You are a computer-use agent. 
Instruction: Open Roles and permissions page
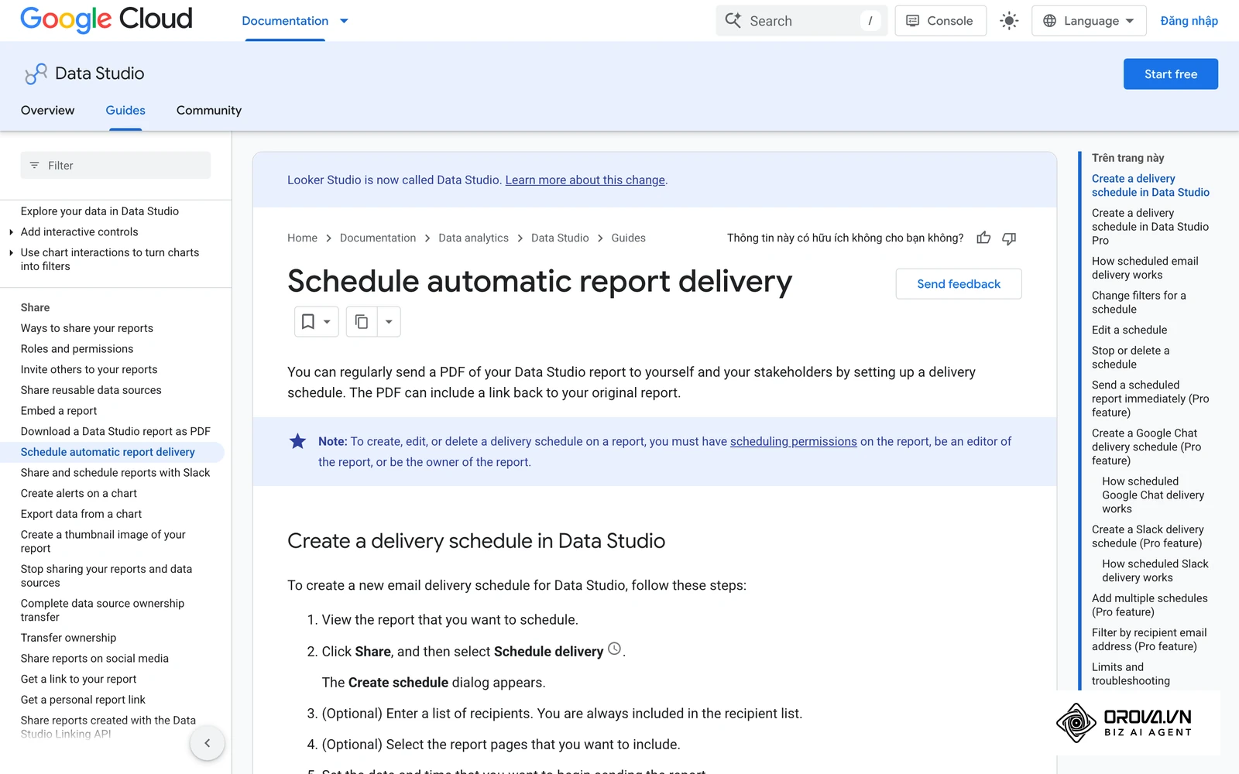[x=77, y=349]
